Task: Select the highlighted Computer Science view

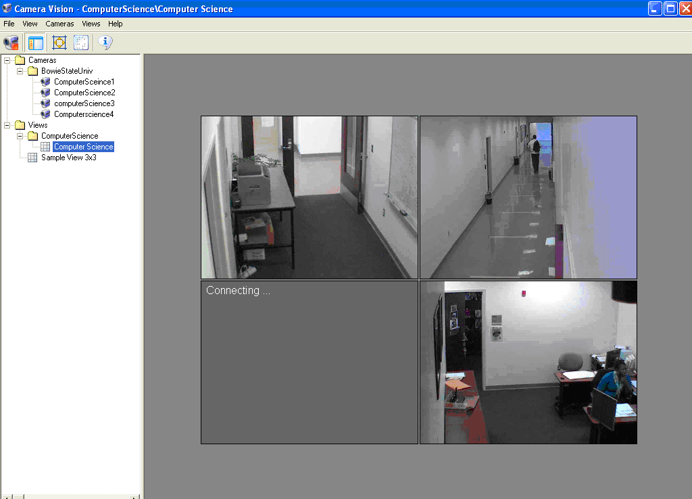Action: click(83, 147)
